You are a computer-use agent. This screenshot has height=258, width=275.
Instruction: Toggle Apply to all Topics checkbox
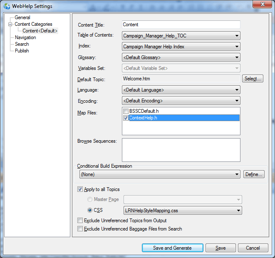[80, 189]
